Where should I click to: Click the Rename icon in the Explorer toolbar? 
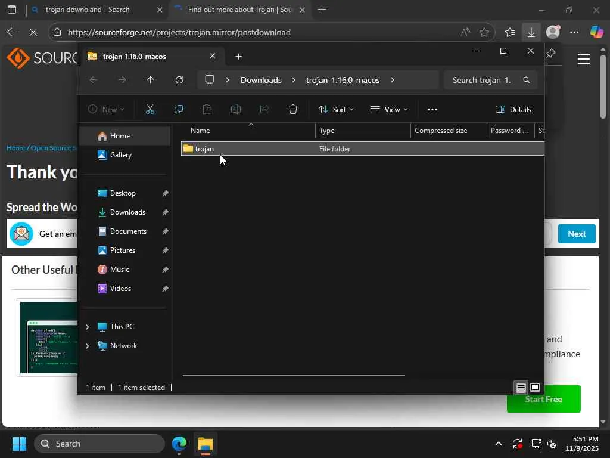(236, 110)
